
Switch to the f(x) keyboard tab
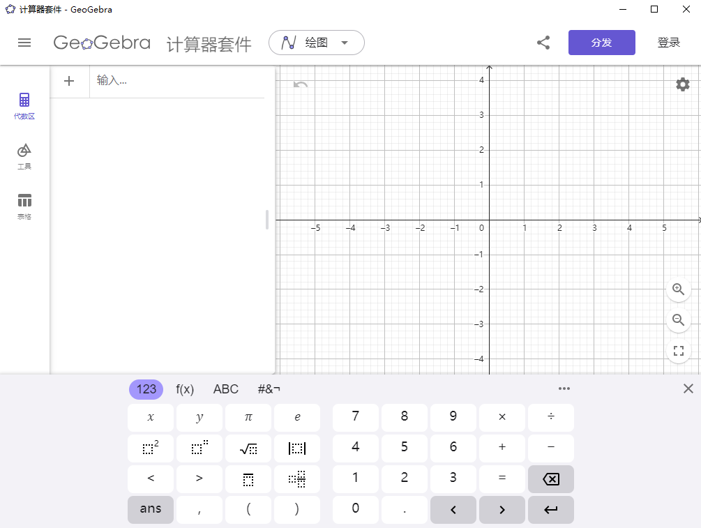click(x=184, y=389)
